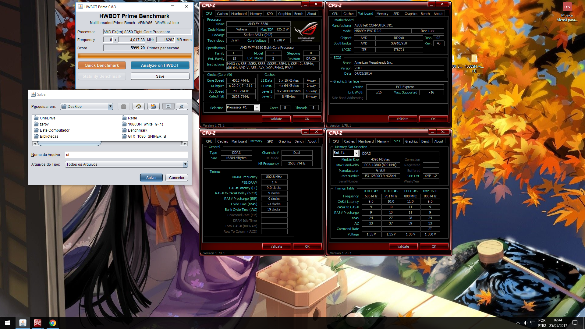Click the ROG CPU-Z taskbar icon

37,323
